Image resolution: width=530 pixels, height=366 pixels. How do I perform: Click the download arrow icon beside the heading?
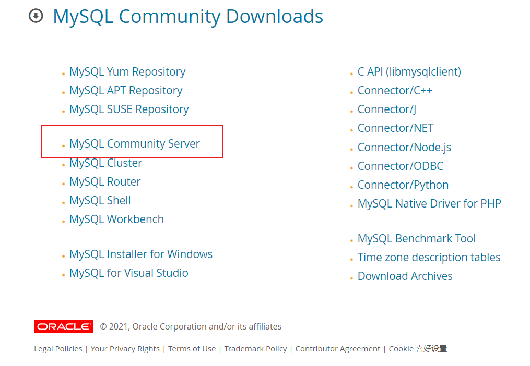[x=35, y=16]
